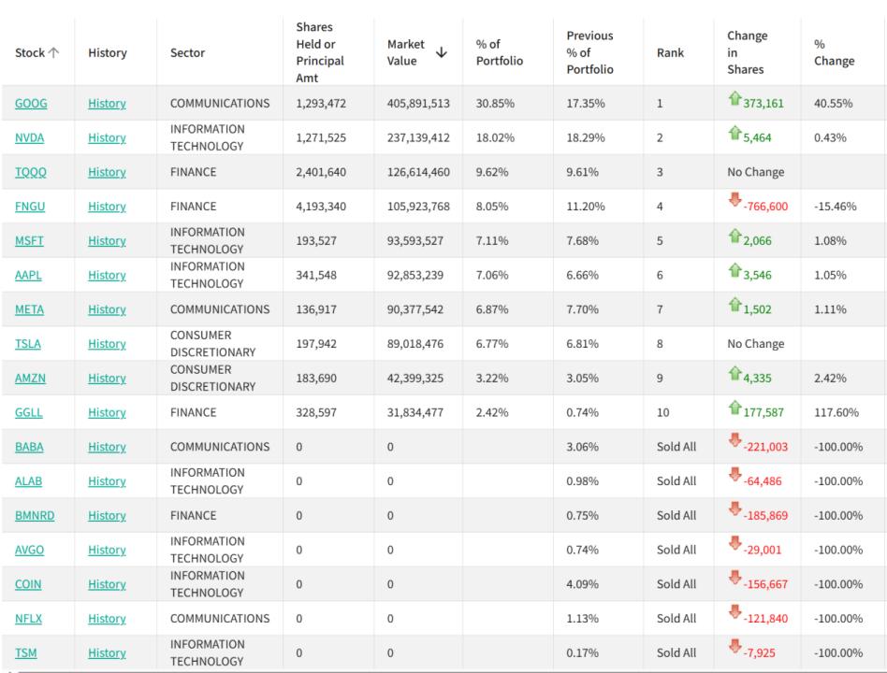Click the Change in Shares column header
The width and height of the screenshot is (887, 673).
[x=746, y=53]
